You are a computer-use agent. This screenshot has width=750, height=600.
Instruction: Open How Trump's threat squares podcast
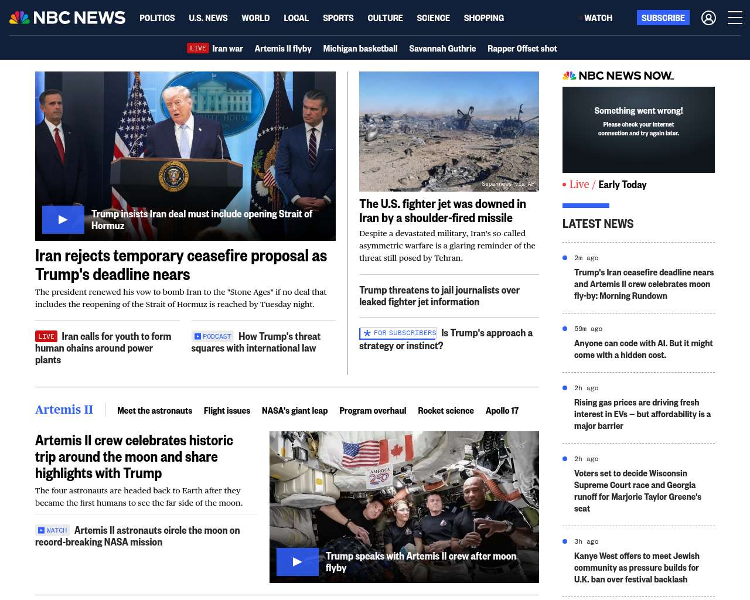[x=256, y=342]
